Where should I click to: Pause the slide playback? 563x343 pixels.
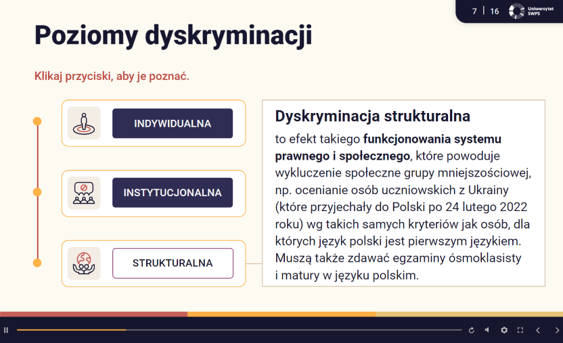click(6, 330)
